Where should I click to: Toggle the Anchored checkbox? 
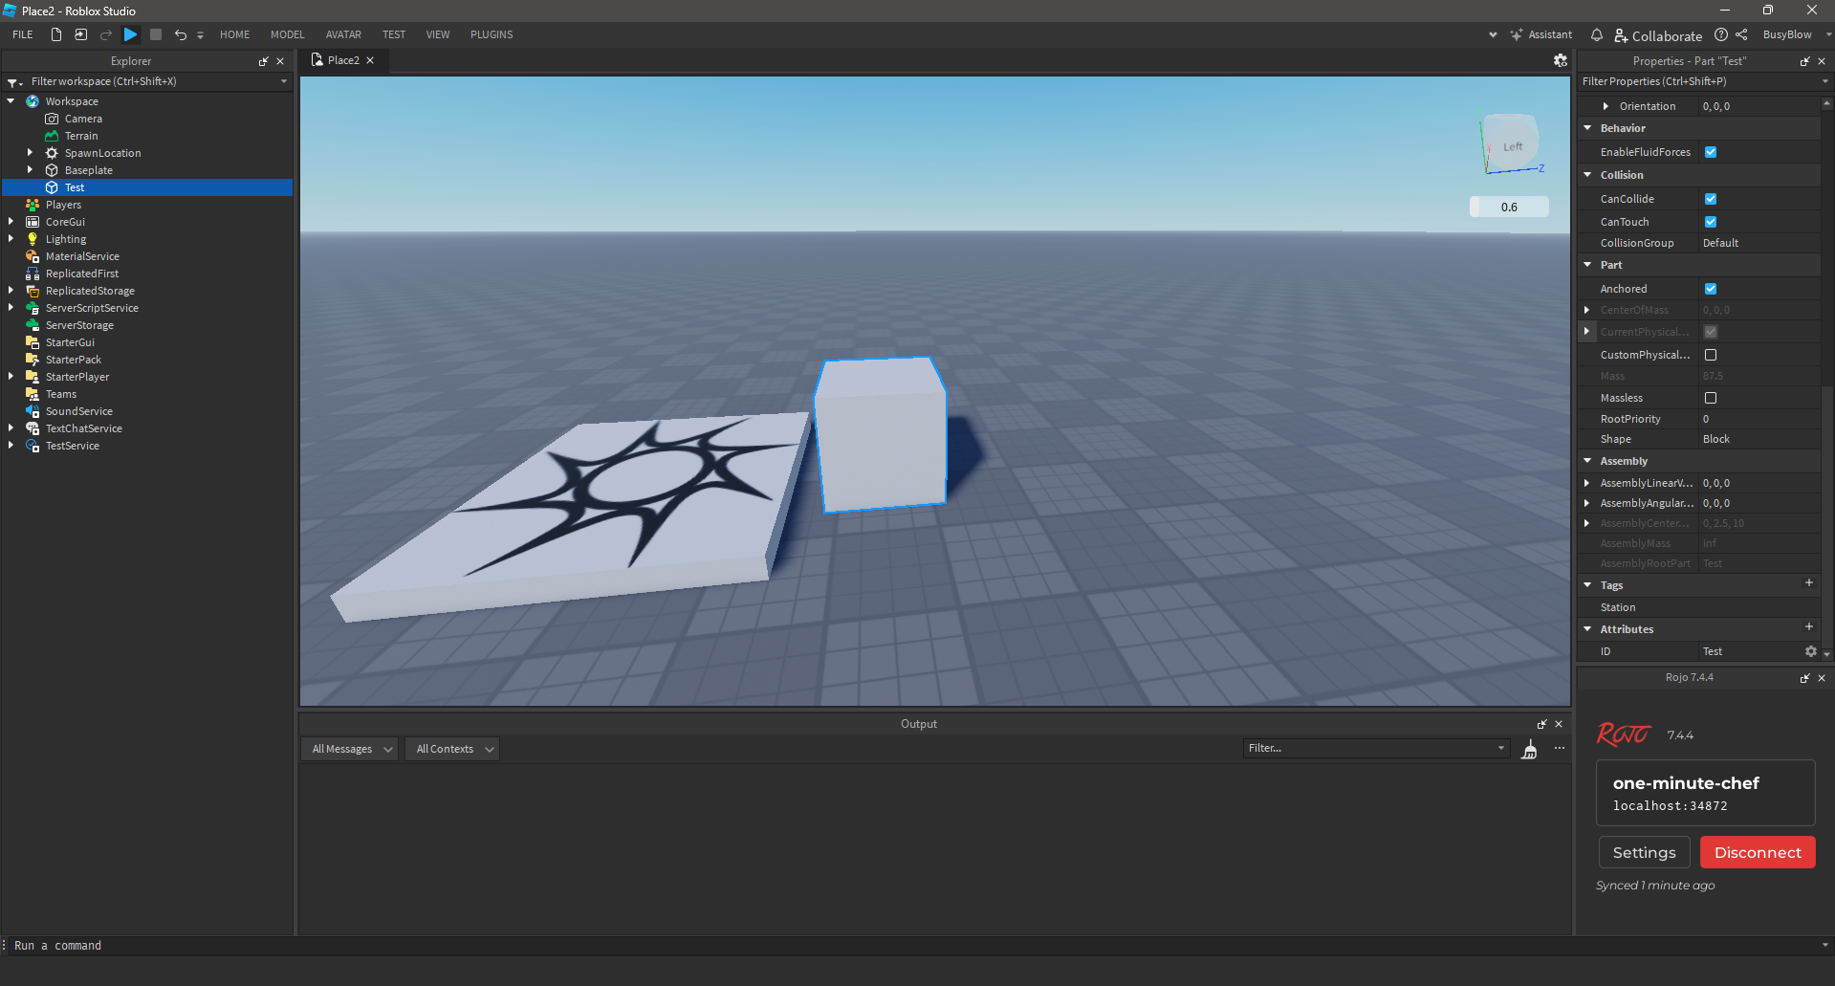1711,289
